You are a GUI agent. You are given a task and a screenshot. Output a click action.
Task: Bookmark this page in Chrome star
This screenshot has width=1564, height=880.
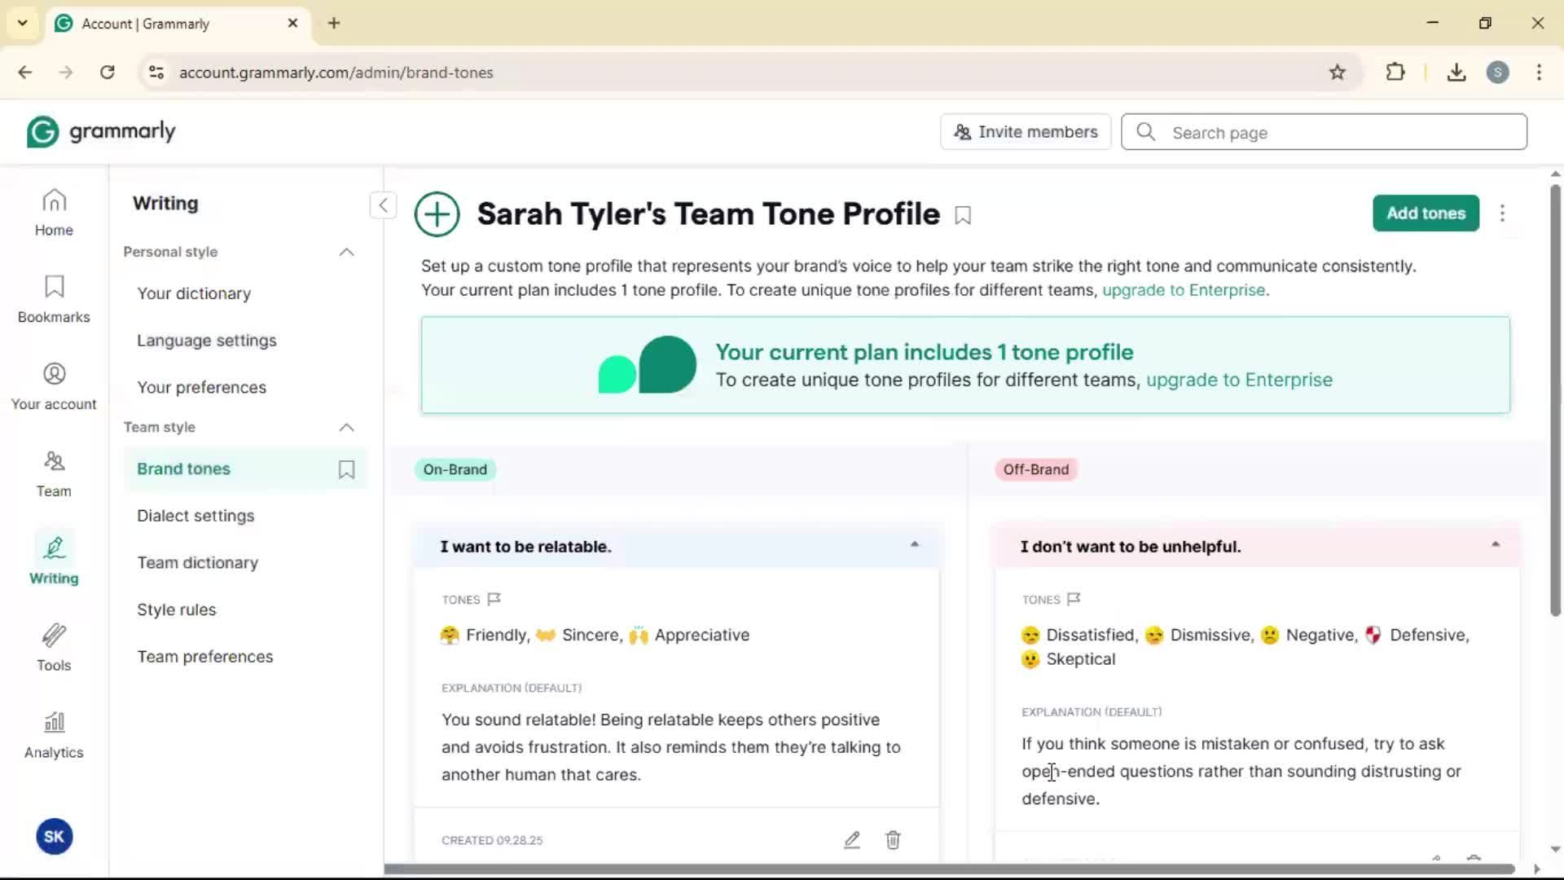[1338, 73]
